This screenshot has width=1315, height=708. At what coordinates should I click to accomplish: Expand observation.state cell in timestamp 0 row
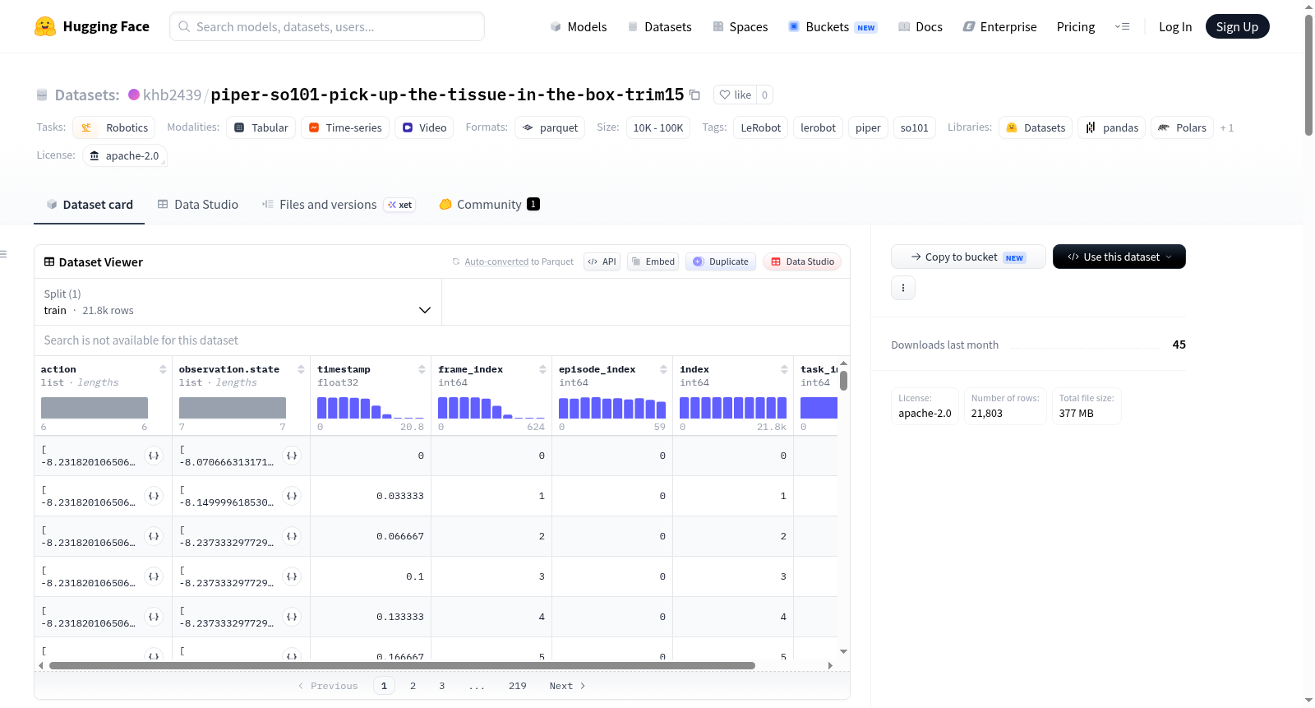[292, 456]
